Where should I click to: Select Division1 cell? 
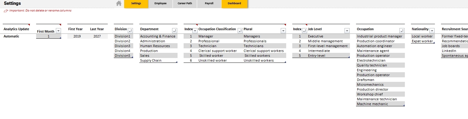(x=124, y=36)
